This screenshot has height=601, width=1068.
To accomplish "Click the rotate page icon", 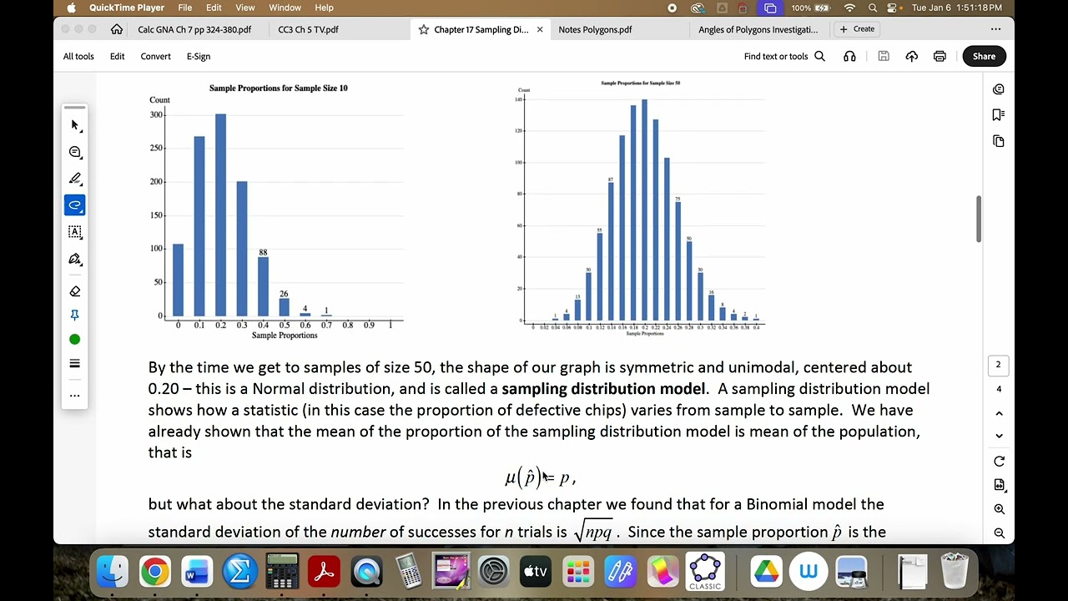I will tap(999, 462).
